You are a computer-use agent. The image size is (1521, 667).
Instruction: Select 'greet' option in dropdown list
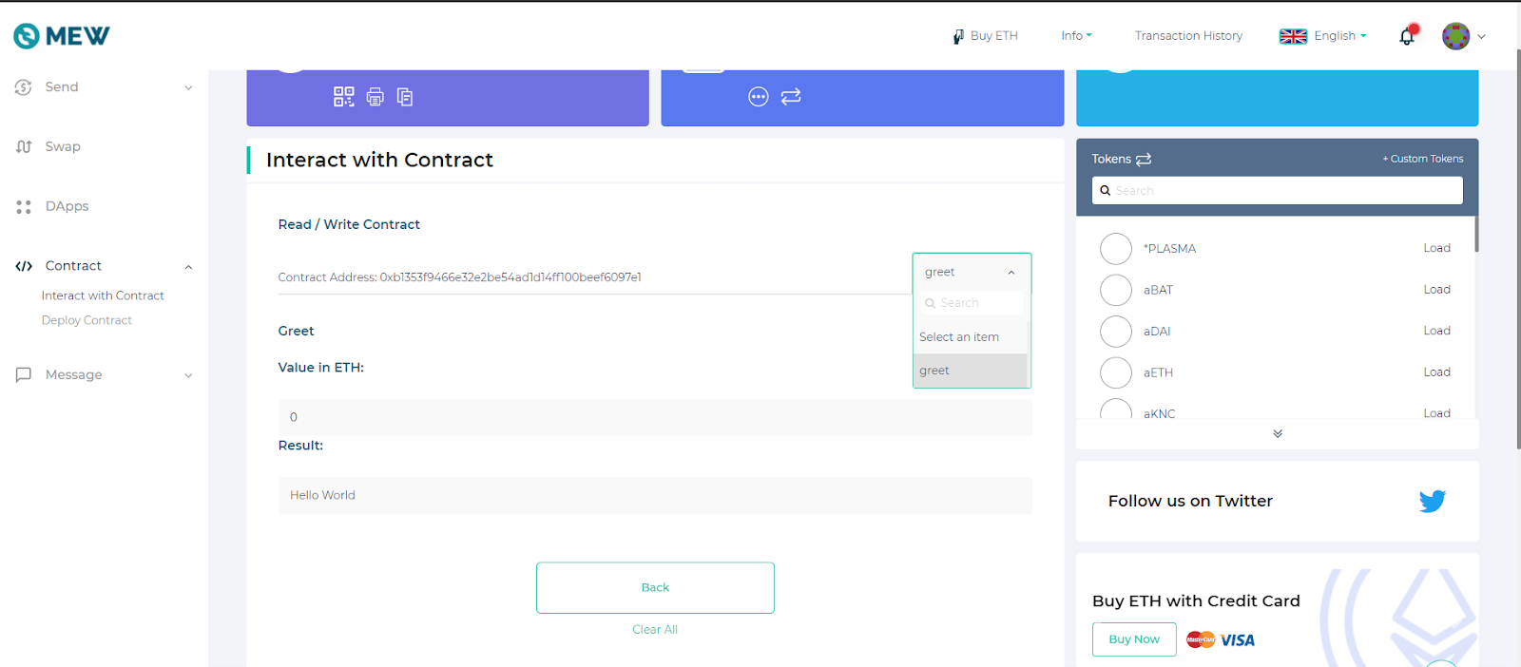point(970,371)
